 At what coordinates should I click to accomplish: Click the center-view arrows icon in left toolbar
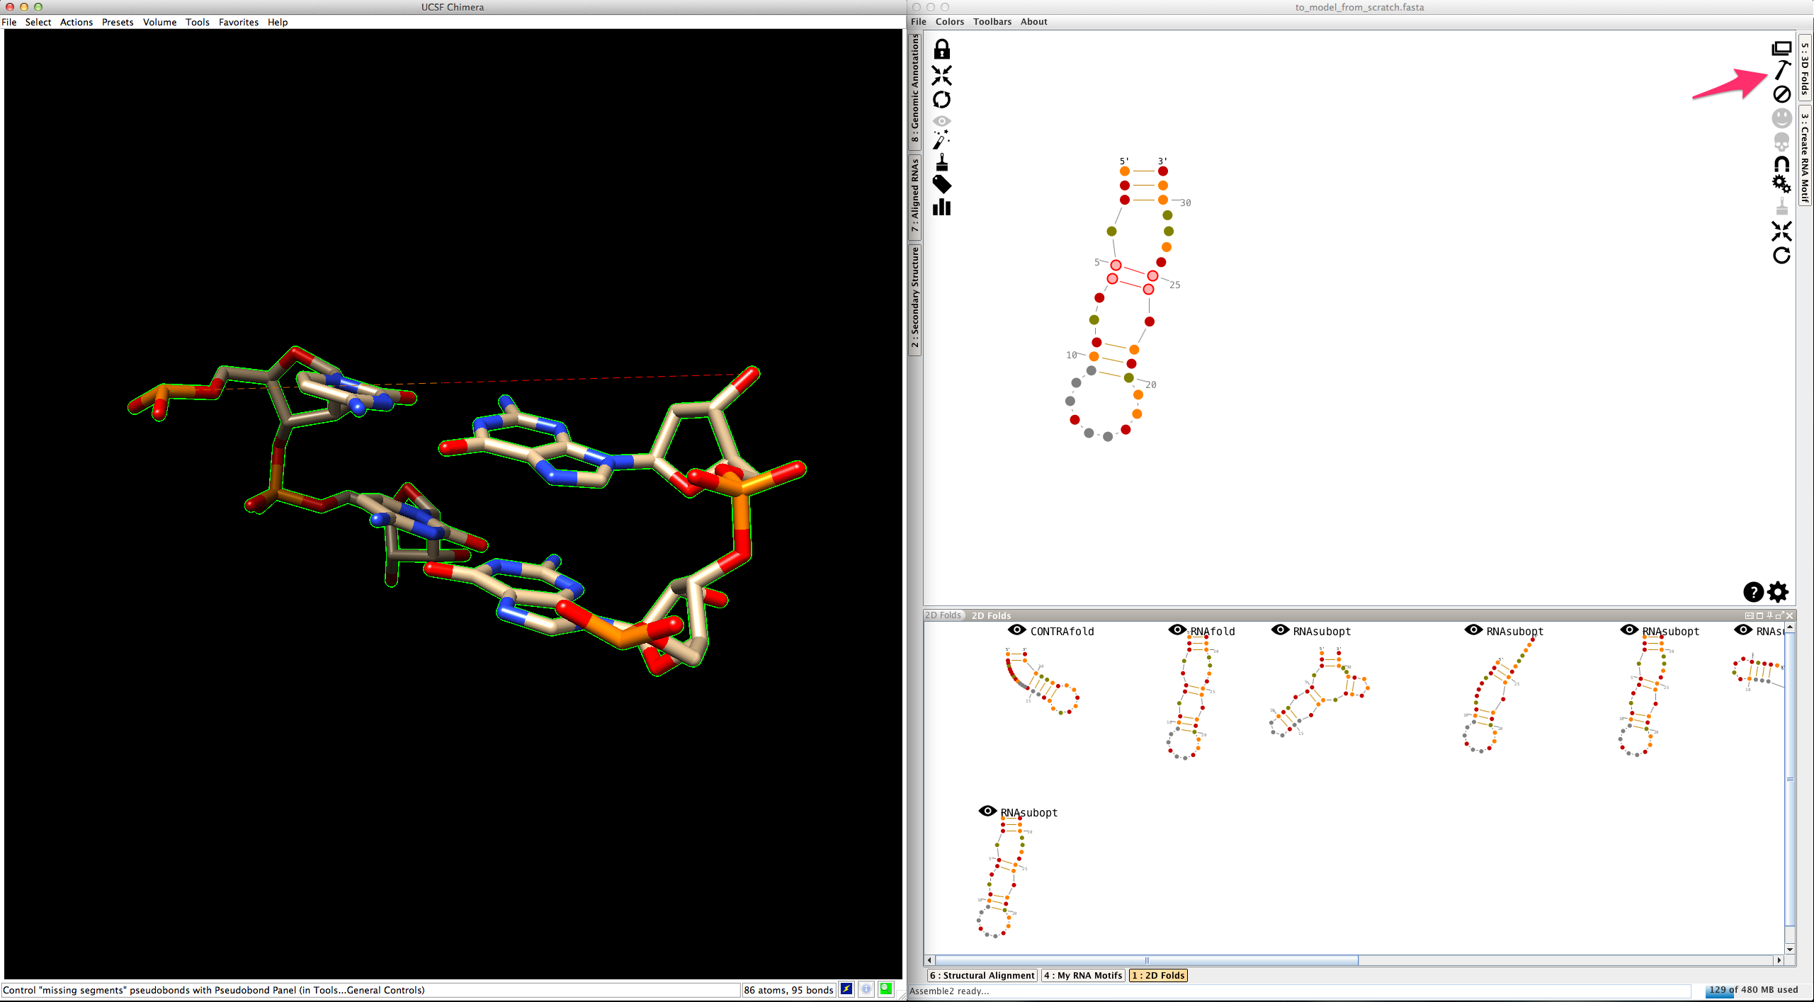941,75
